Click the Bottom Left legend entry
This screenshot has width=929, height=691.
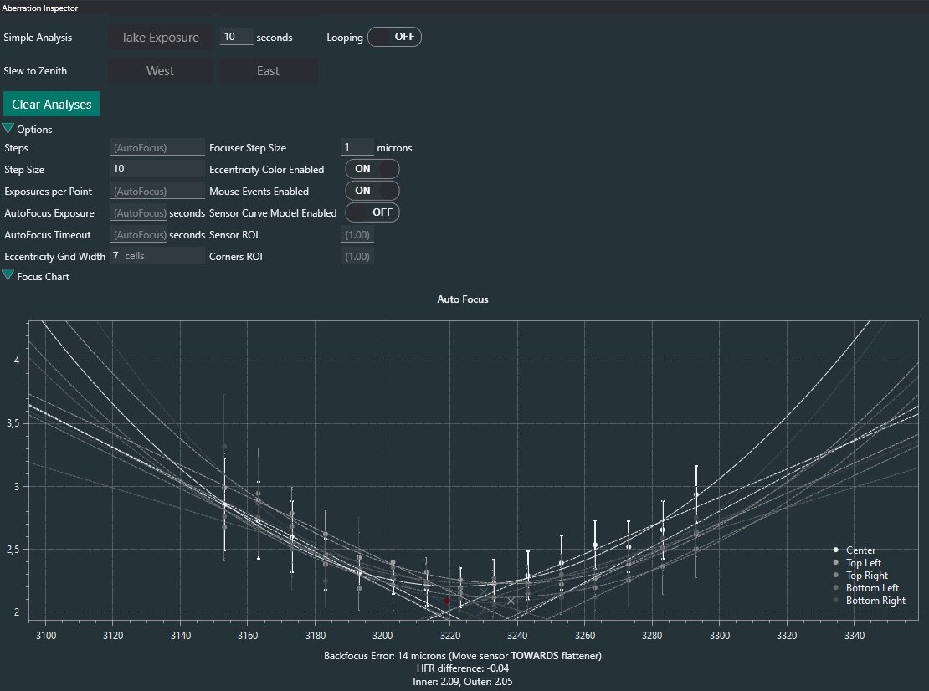click(865, 587)
